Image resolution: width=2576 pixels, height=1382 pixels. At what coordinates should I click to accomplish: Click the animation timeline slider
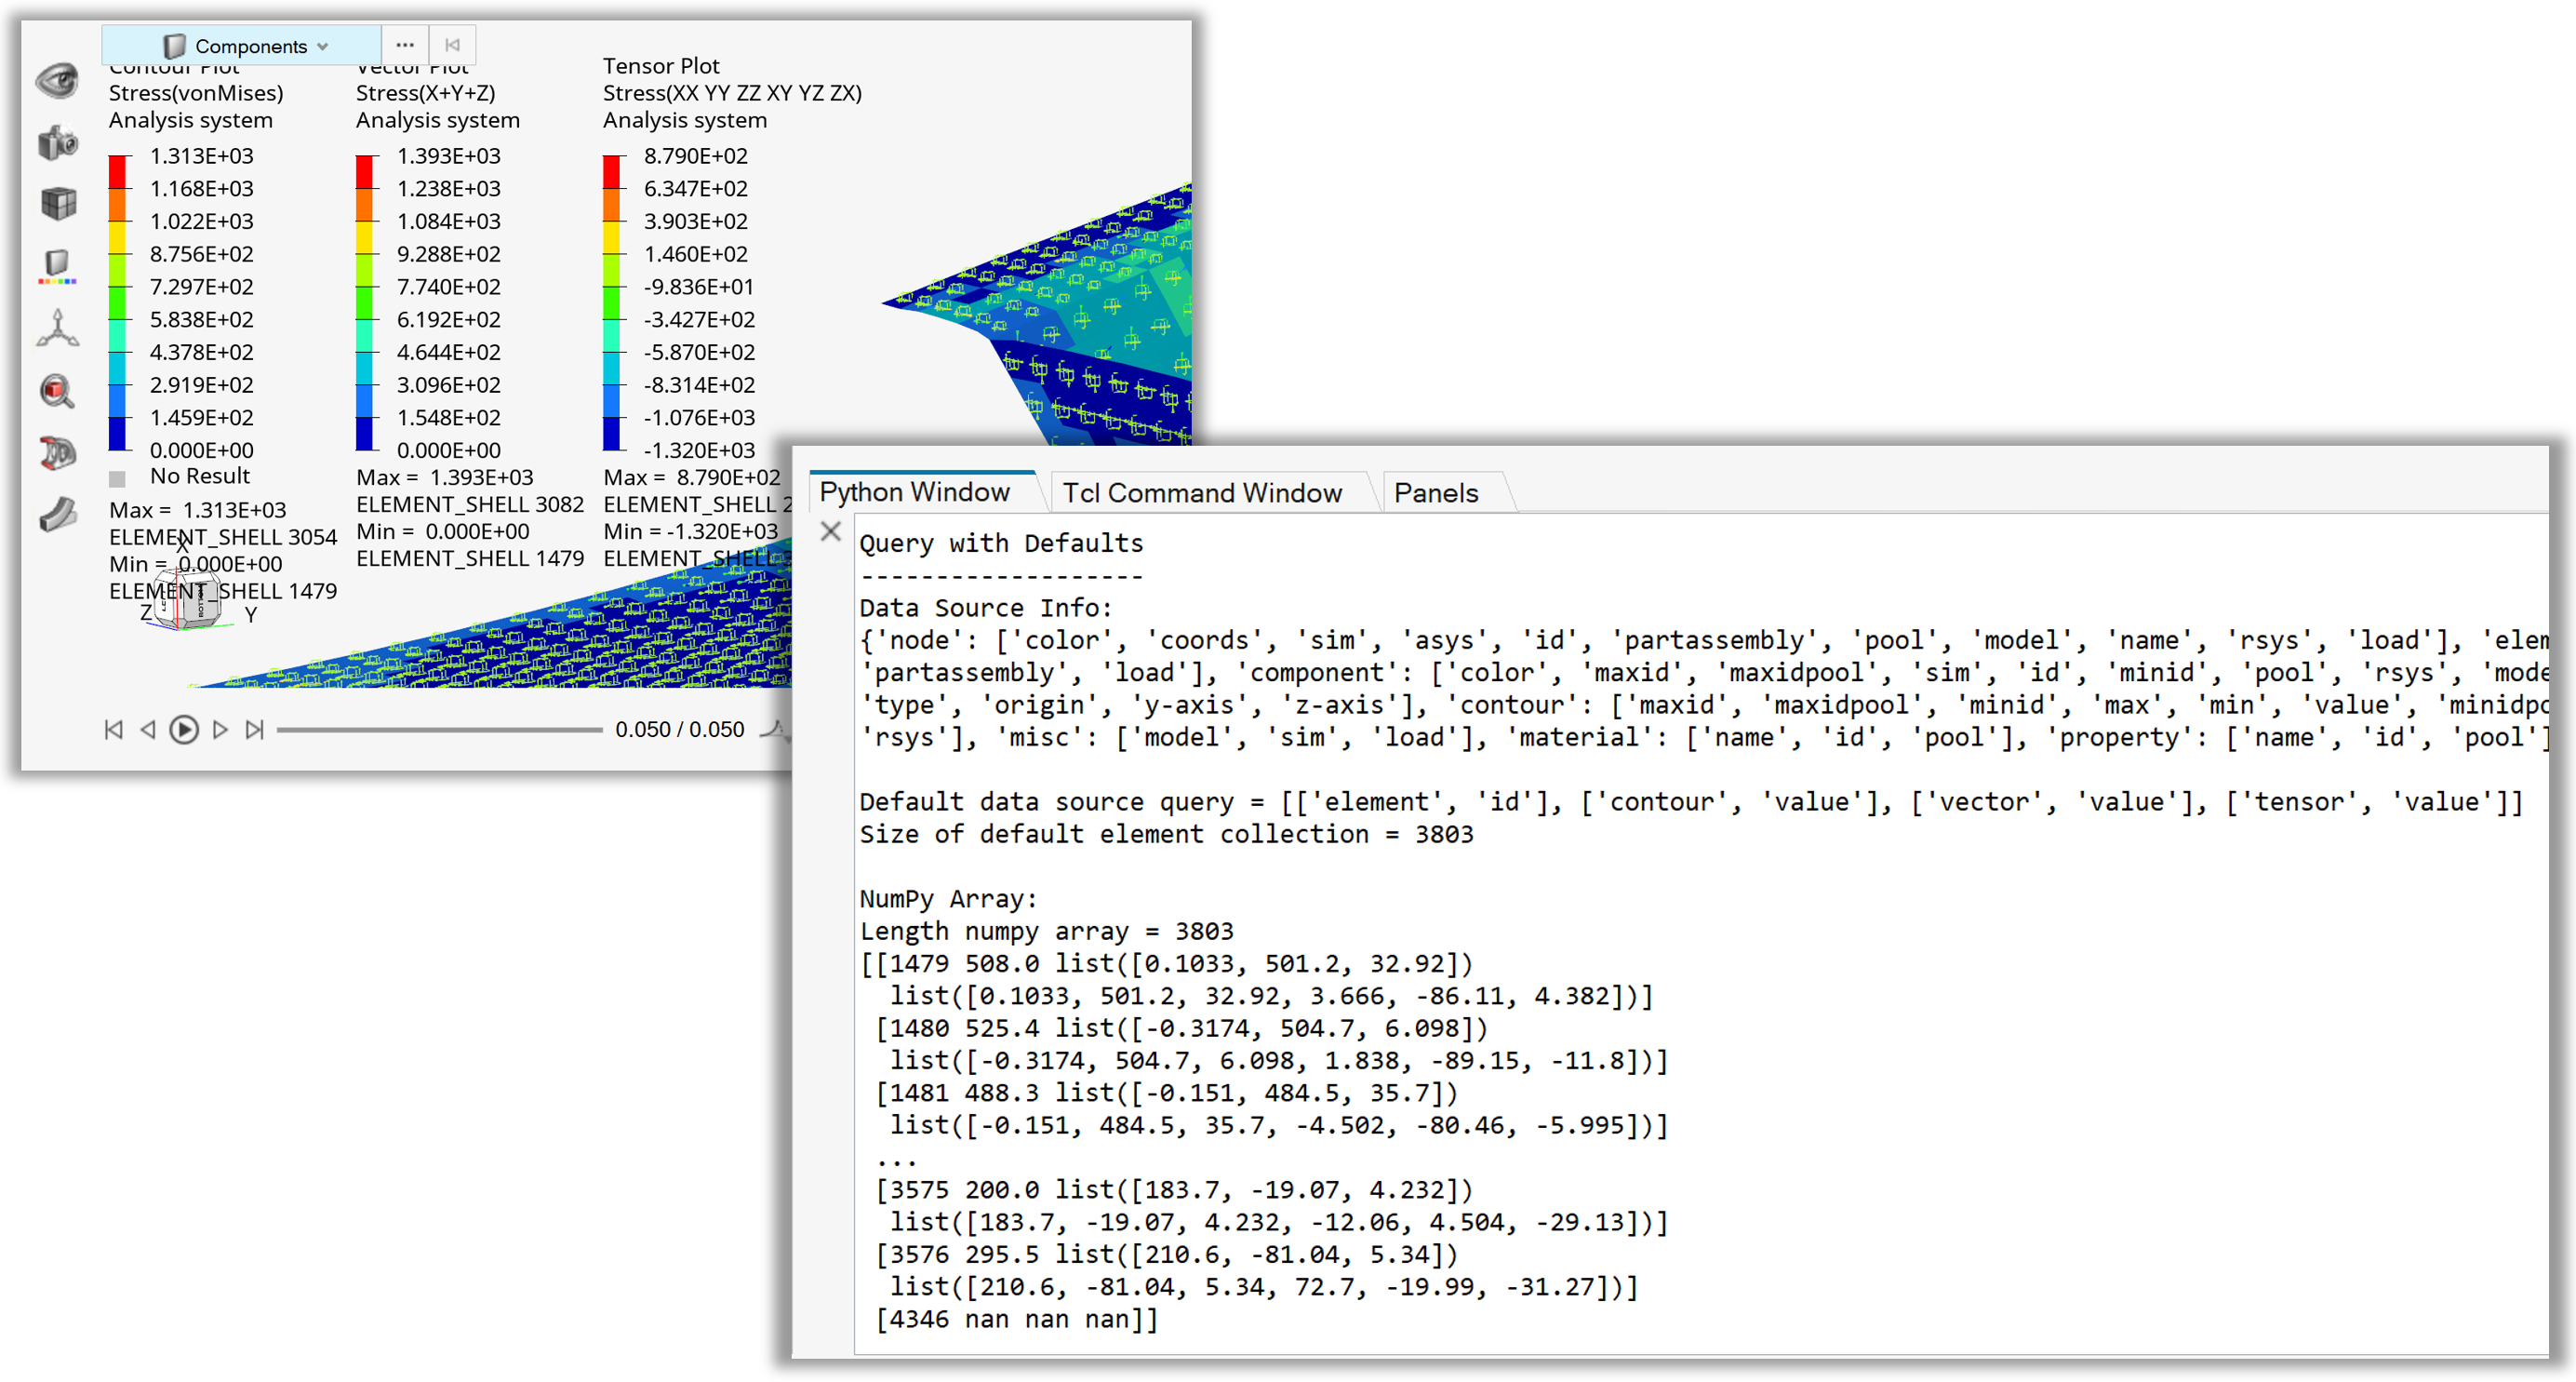pos(439,730)
